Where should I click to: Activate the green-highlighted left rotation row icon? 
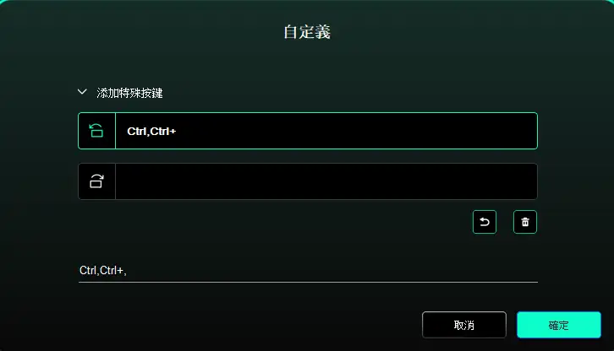96,131
